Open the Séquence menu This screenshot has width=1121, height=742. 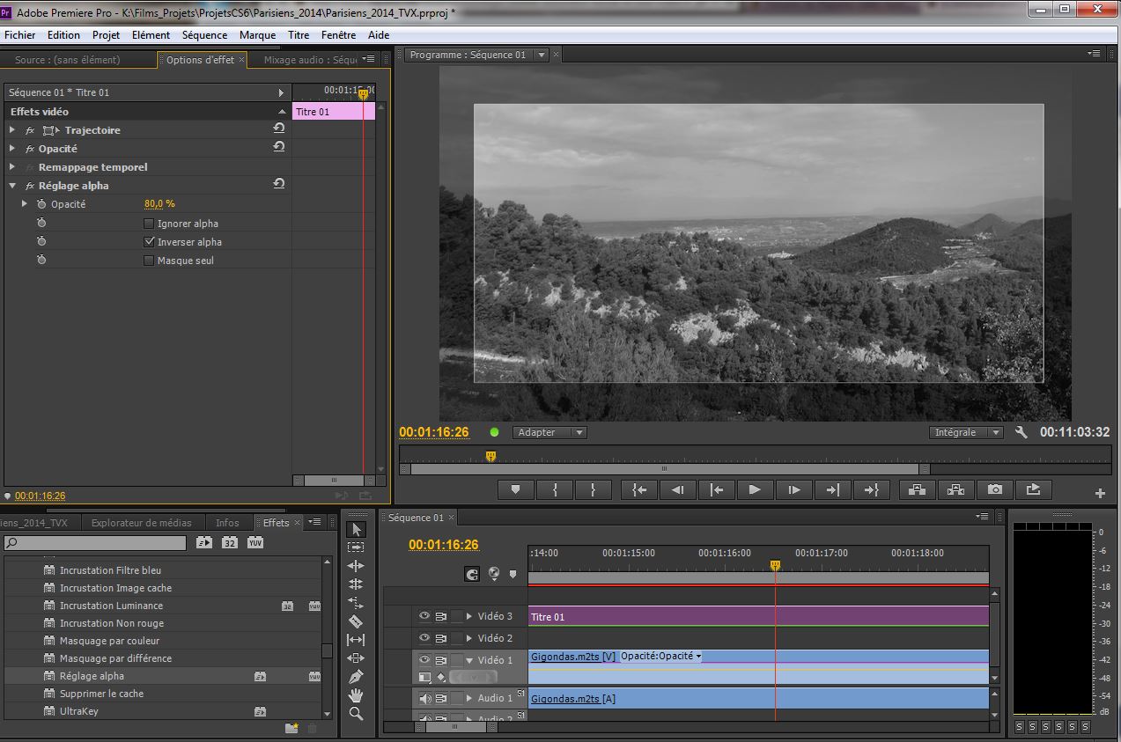click(204, 35)
